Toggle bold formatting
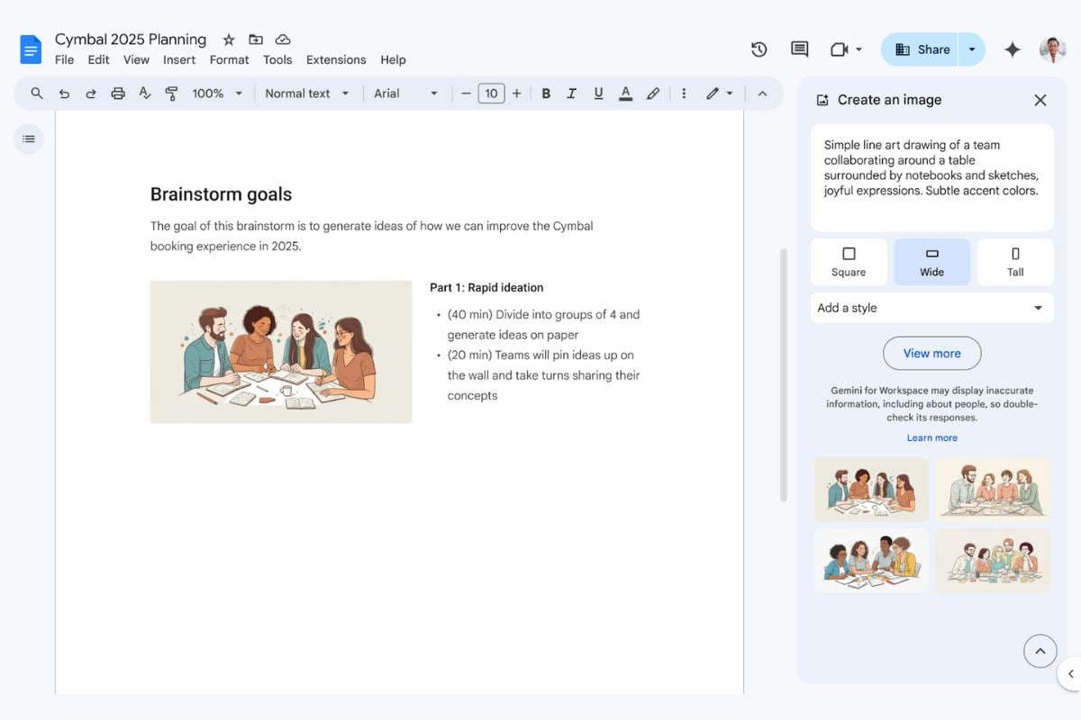 545,94
